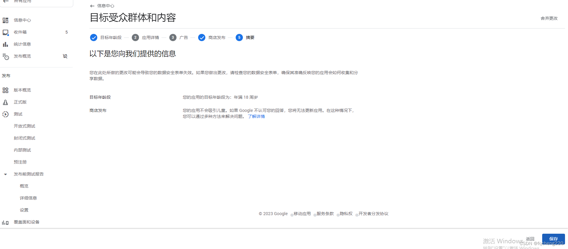Click text 您的应用的目标年龄段为：年满 18 周岁
The height and width of the screenshot is (249, 568).
coord(220,97)
